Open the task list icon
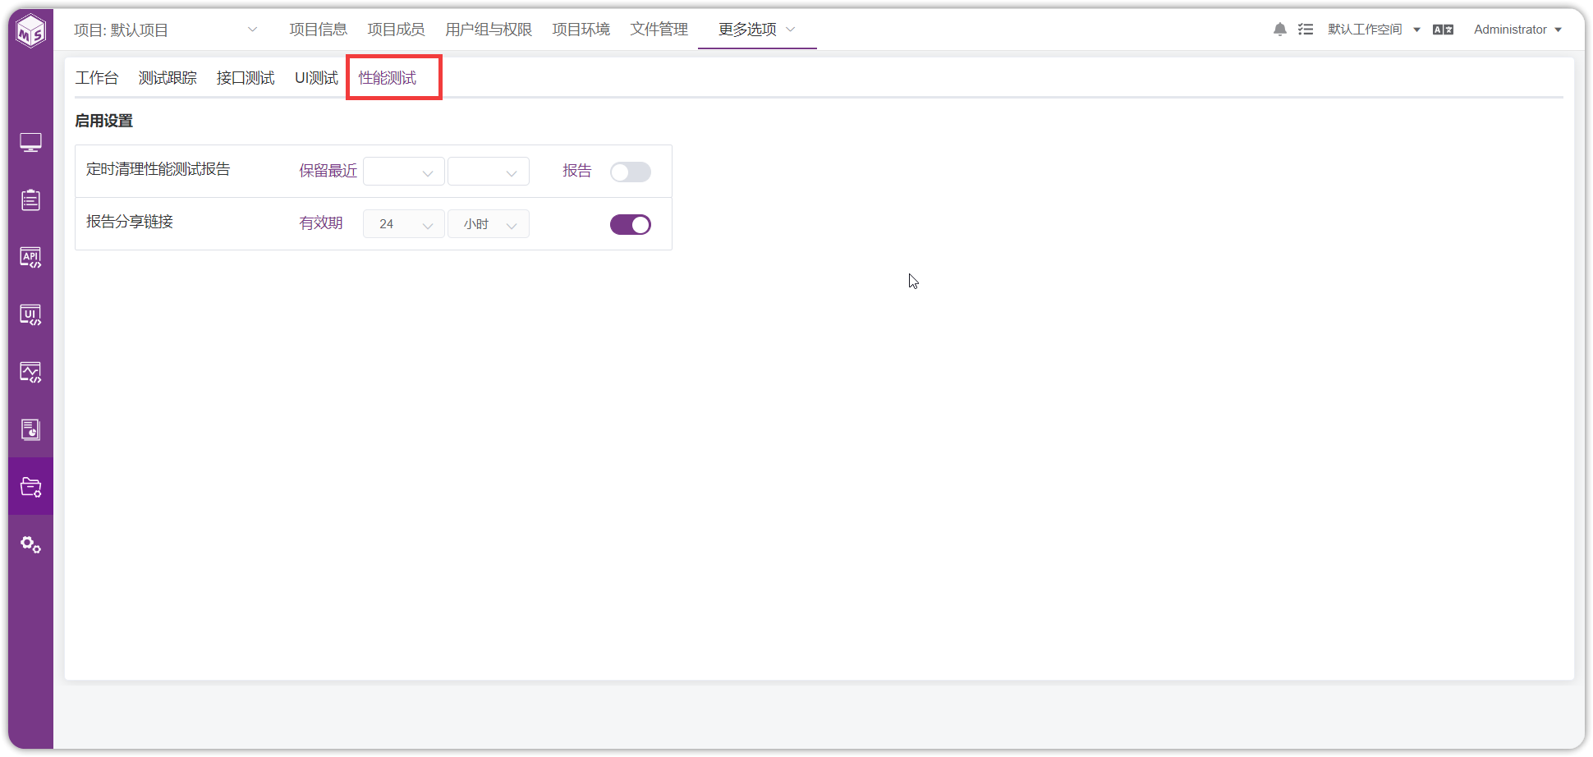The height and width of the screenshot is (757, 1593). (x=1306, y=30)
